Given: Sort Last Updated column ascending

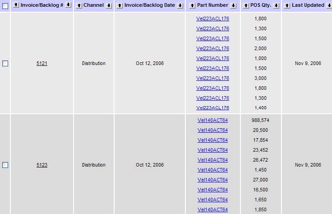Looking at the screenshot, I should click(x=287, y=5).
